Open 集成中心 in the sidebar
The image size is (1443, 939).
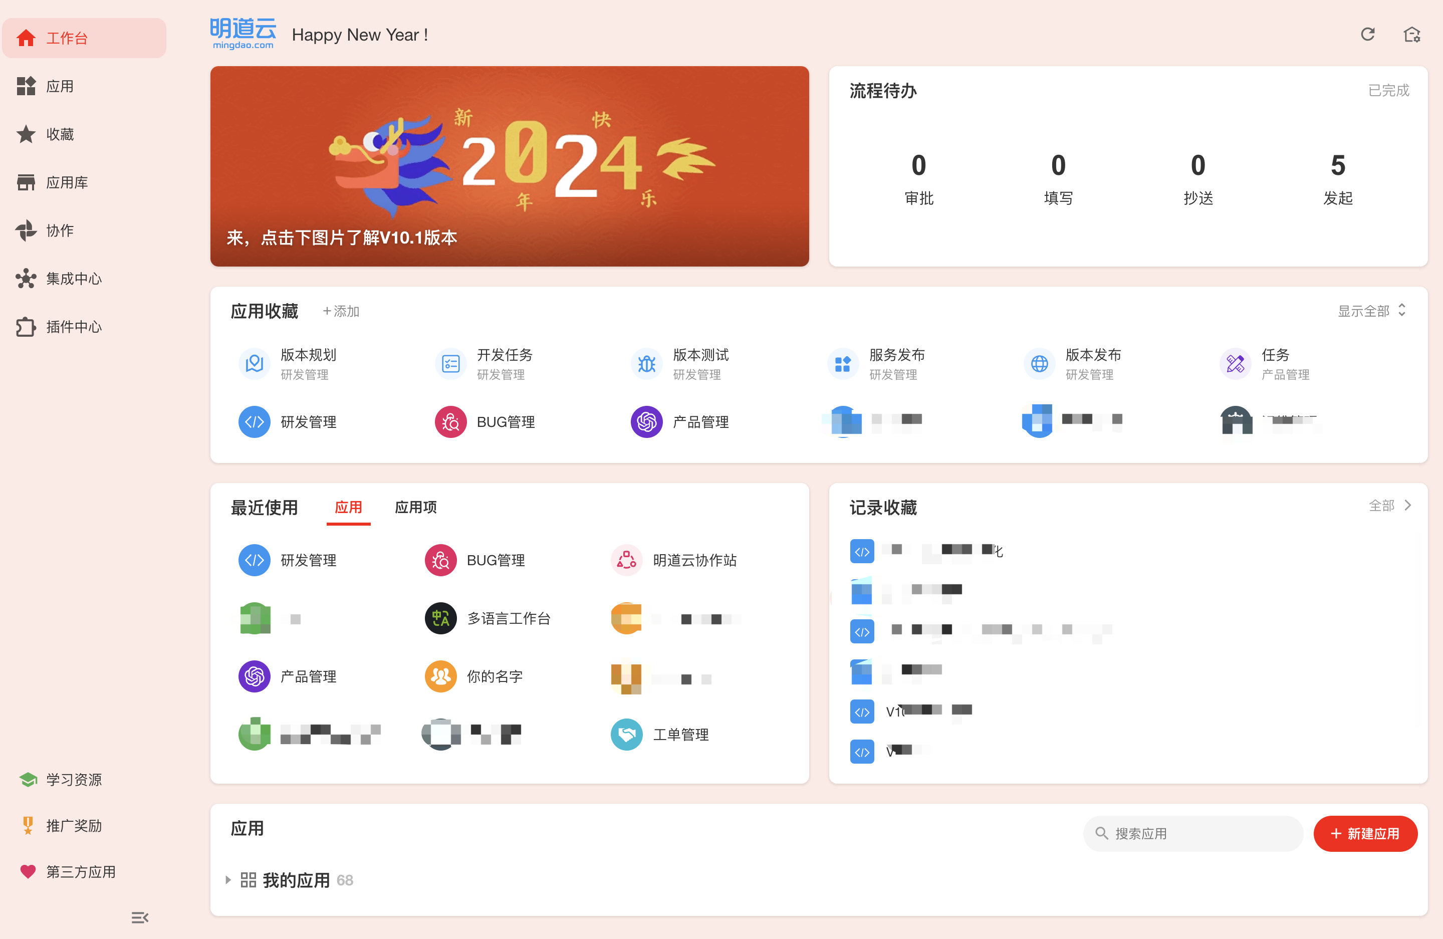74,279
